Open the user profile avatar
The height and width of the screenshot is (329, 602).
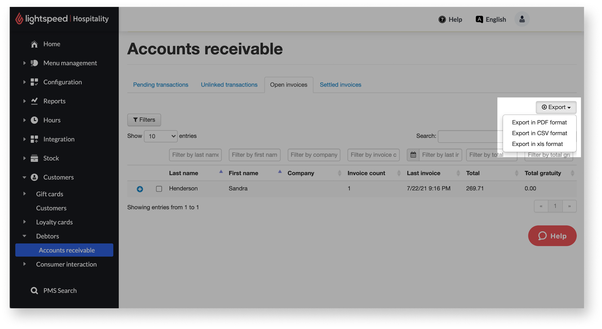click(x=522, y=19)
